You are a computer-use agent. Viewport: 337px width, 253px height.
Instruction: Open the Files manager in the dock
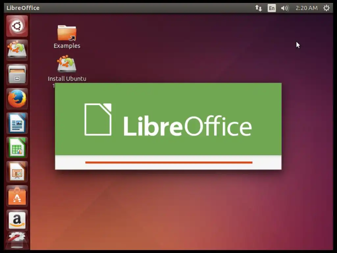17,75
